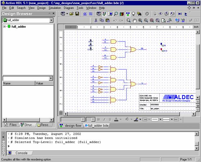Screen dimensions: 201x162
Task: Click the diagram horizontal scrollbar right arrow
Action: point(194,114)
